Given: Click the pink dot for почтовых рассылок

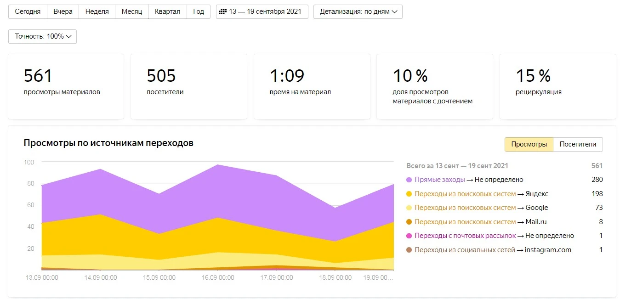Looking at the screenshot, I should coord(409,236).
